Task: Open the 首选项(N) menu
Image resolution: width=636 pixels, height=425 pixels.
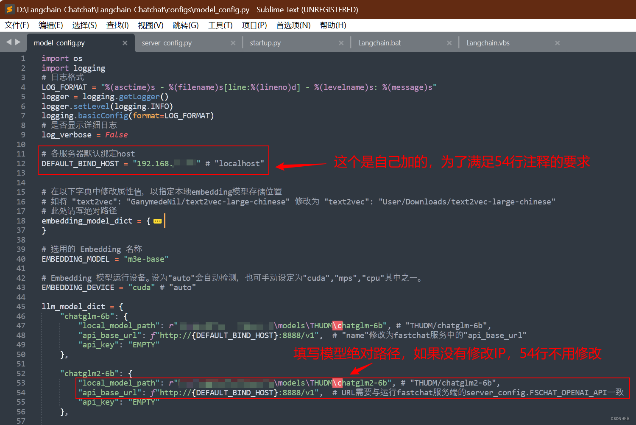Action: click(x=293, y=25)
